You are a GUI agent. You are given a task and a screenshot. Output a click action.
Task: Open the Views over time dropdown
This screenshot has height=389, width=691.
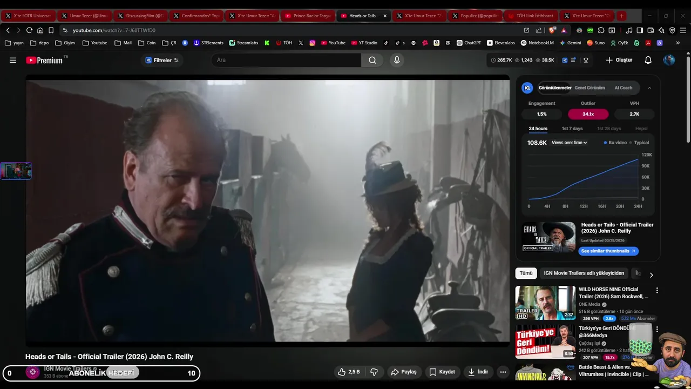click(569, 143)
